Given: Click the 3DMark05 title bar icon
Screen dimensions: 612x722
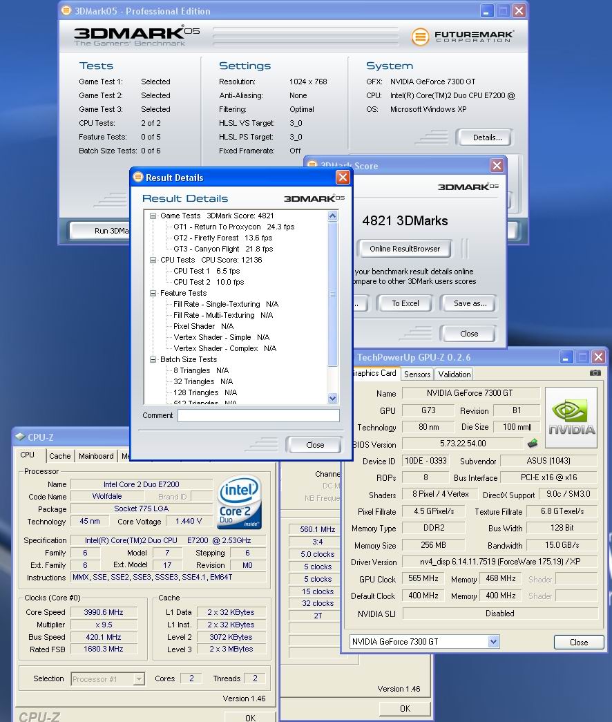Looking at the screenshot, I should tap(66, 10).
